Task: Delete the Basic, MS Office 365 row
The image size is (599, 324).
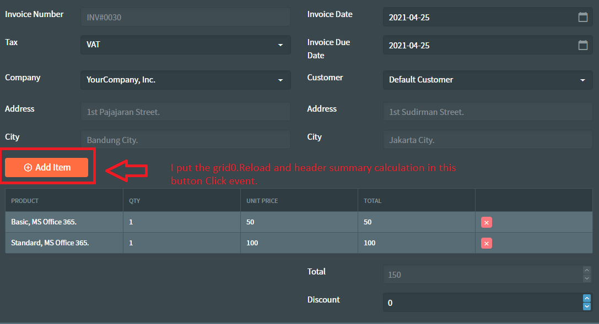Action: [x=486, y=222]
